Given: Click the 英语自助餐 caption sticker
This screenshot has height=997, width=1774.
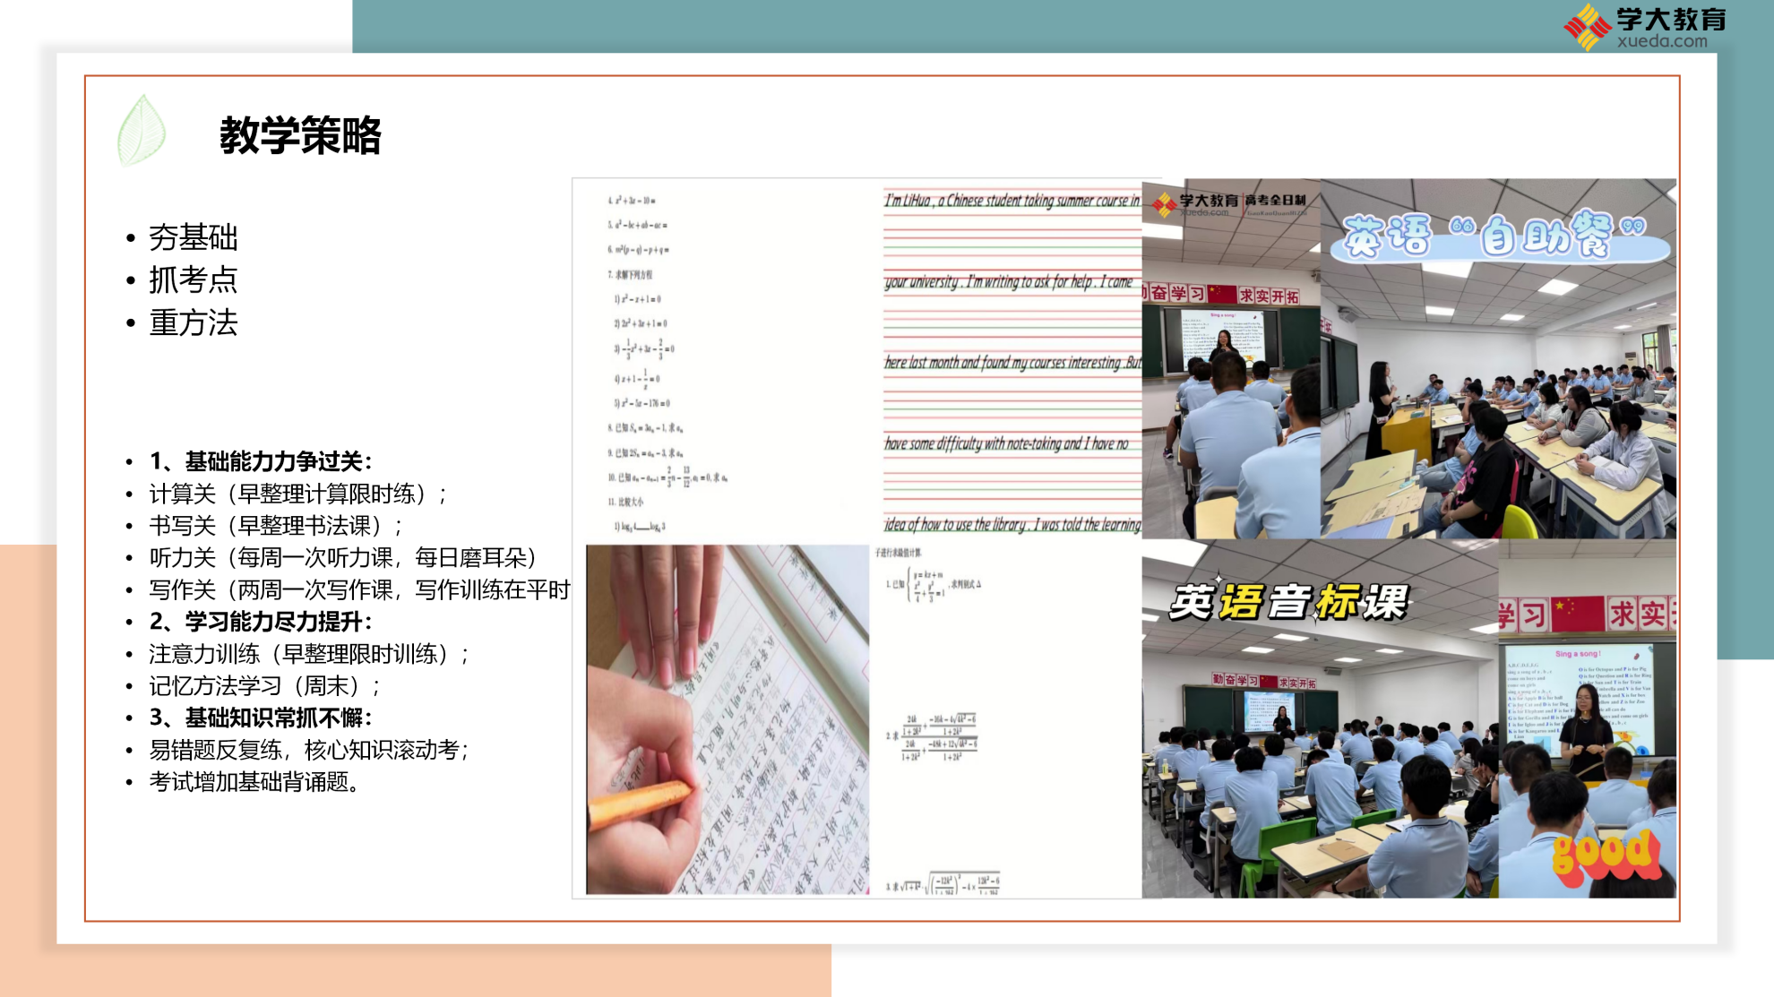Looking at the screenshot, I should point(1502,236).
